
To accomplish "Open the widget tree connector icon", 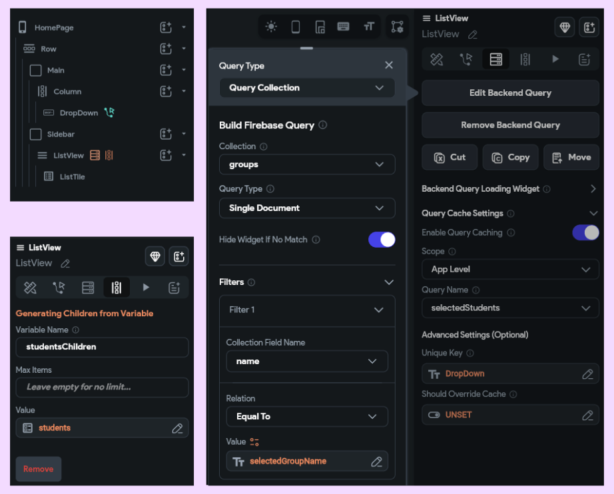I will coord(397,27).
